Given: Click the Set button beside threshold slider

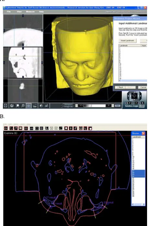Looking at the screenshot, I should (118, 106).
